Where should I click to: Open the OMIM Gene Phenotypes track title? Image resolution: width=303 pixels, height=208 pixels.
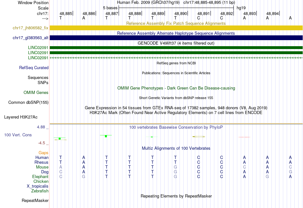coord(176,88)
